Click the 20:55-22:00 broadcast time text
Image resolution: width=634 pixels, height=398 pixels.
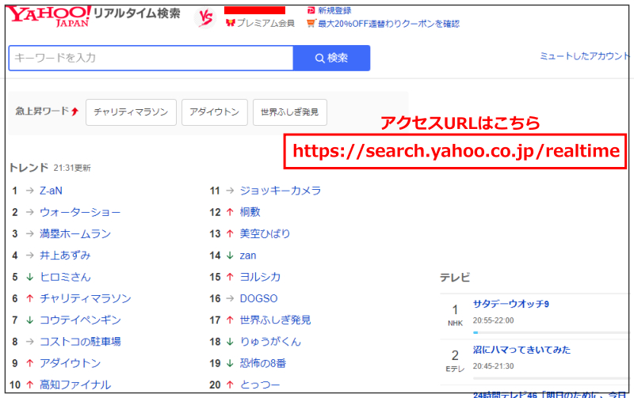[493, 320]
